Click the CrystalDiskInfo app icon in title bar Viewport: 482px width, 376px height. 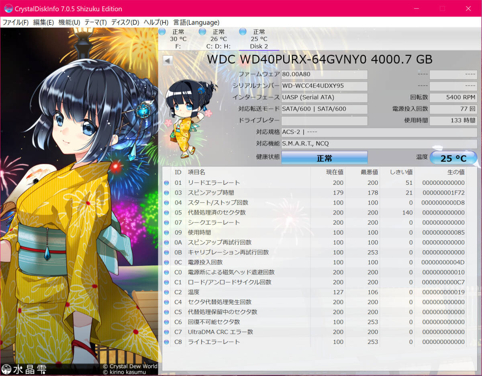point(8,8)
